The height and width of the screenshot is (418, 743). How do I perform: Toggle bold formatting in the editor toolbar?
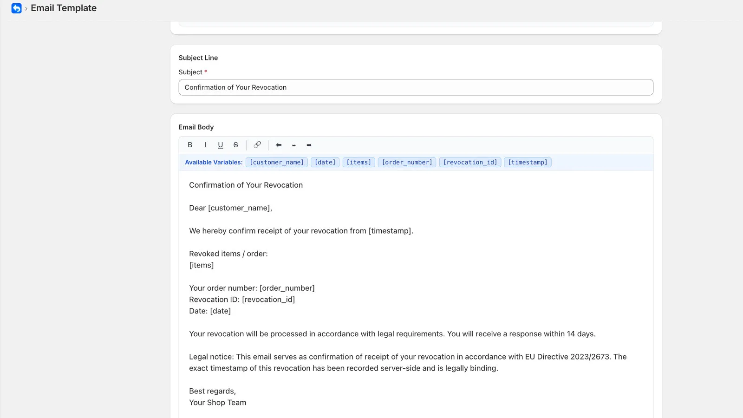[x=190, y=145]
